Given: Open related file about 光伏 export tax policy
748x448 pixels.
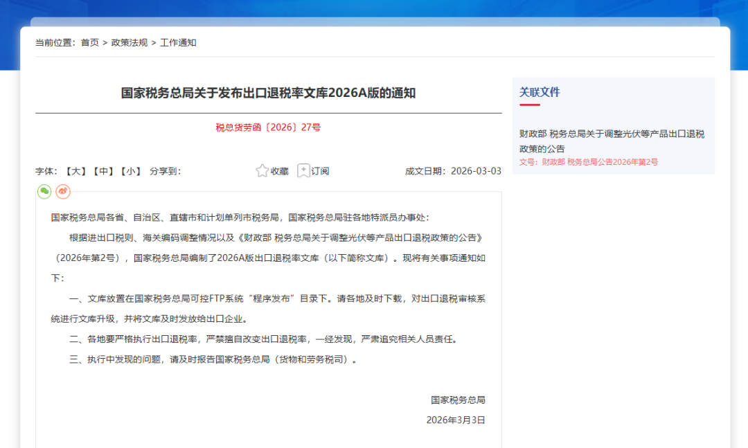Looking at the screenshot, I should pyautogui.click(x=612, y=141).
